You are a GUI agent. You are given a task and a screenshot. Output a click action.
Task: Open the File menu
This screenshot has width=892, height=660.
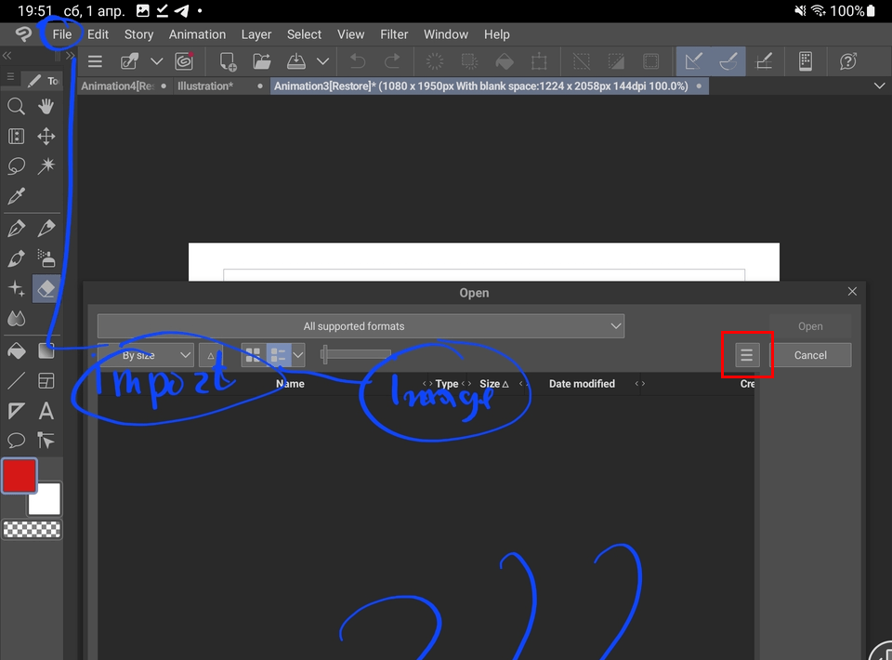click(61, 34)
